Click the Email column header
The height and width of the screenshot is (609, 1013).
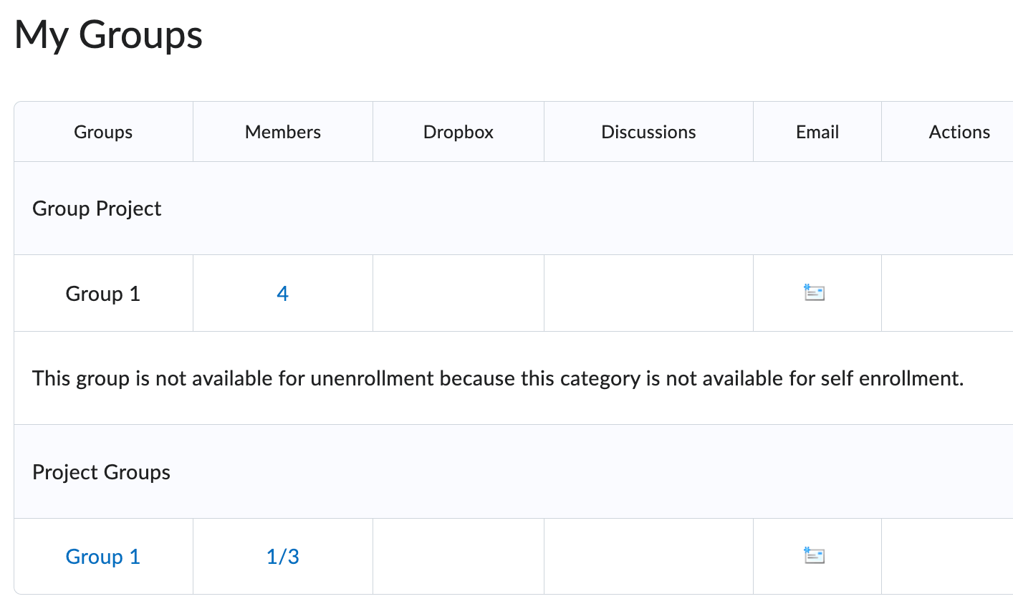point(817,132)
